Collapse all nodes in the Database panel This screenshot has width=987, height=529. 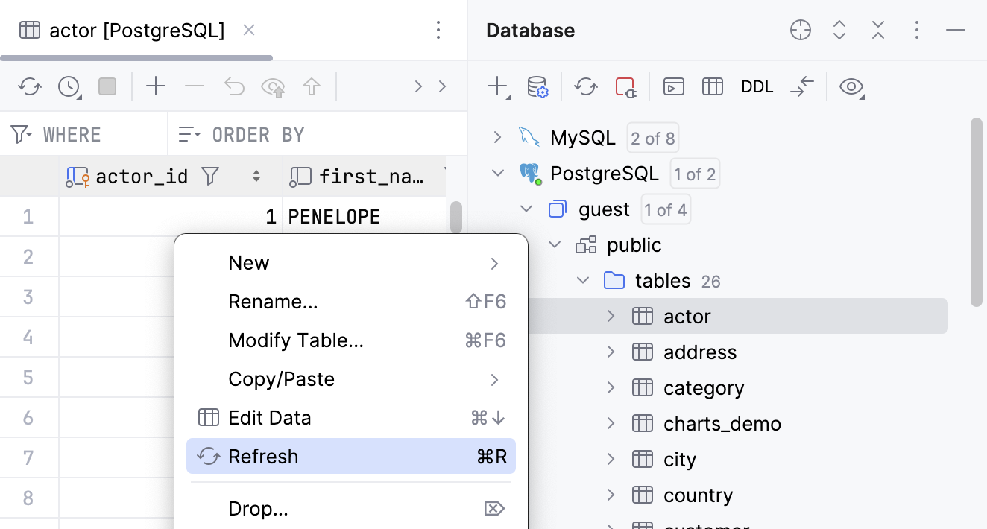point(877,30)
